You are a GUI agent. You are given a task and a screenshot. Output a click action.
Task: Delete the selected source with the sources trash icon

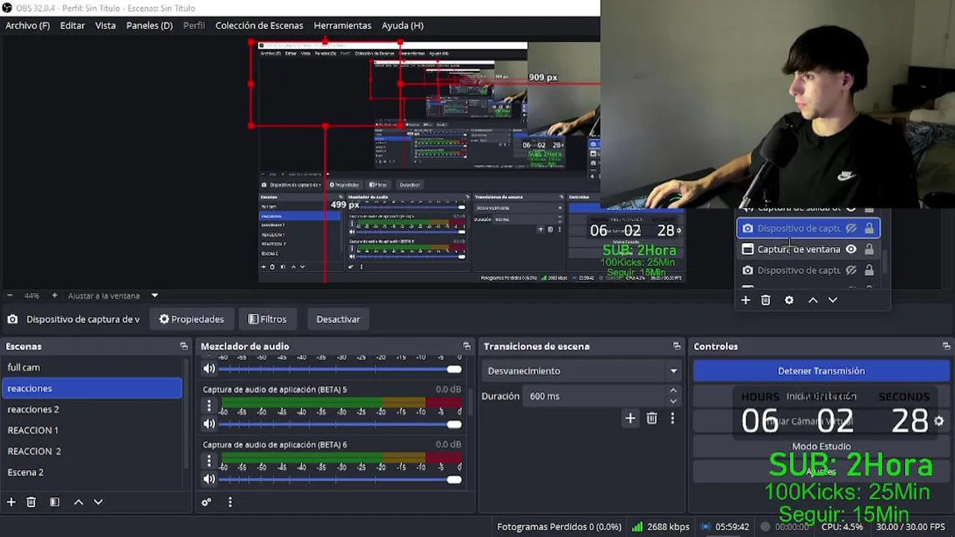pos(765,300)
